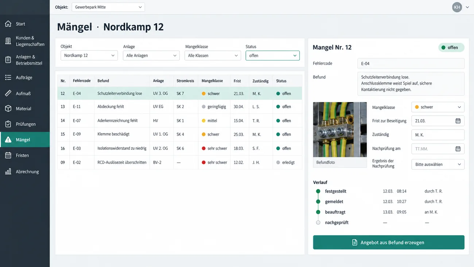Click the Fehlercode field E-04
The width and height of the screenshot is (474, 267).
pos(411,63)
